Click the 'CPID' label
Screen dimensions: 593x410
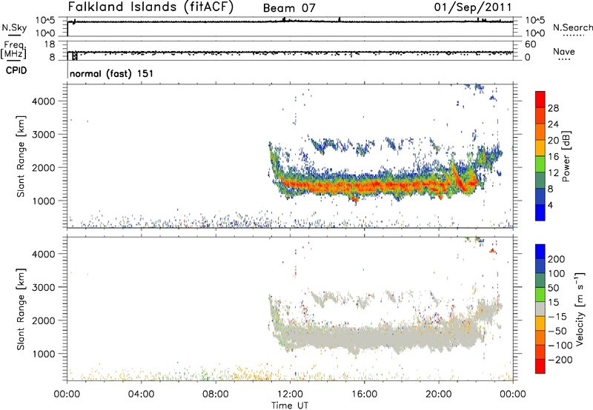pyautogui.click(x=16, y=70)
